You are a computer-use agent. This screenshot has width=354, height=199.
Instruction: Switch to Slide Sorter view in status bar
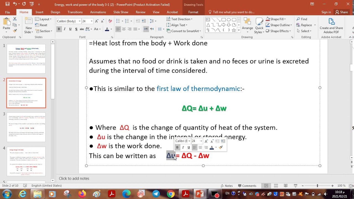276,186
